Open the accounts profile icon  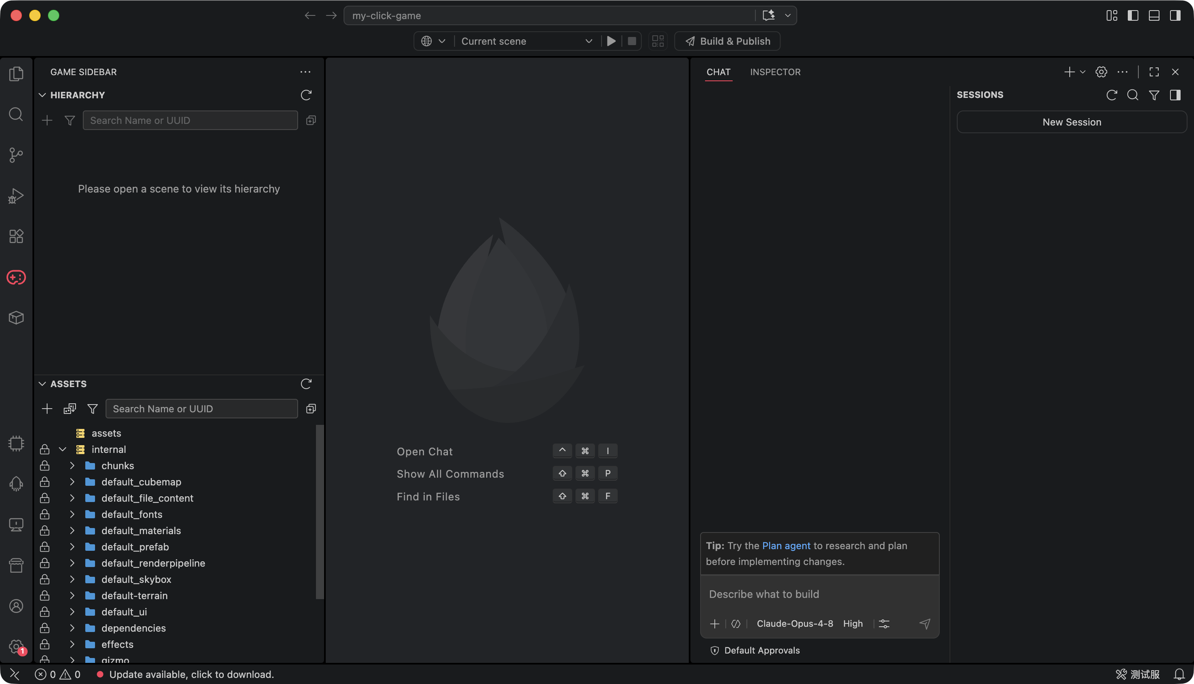pos(16,606)
